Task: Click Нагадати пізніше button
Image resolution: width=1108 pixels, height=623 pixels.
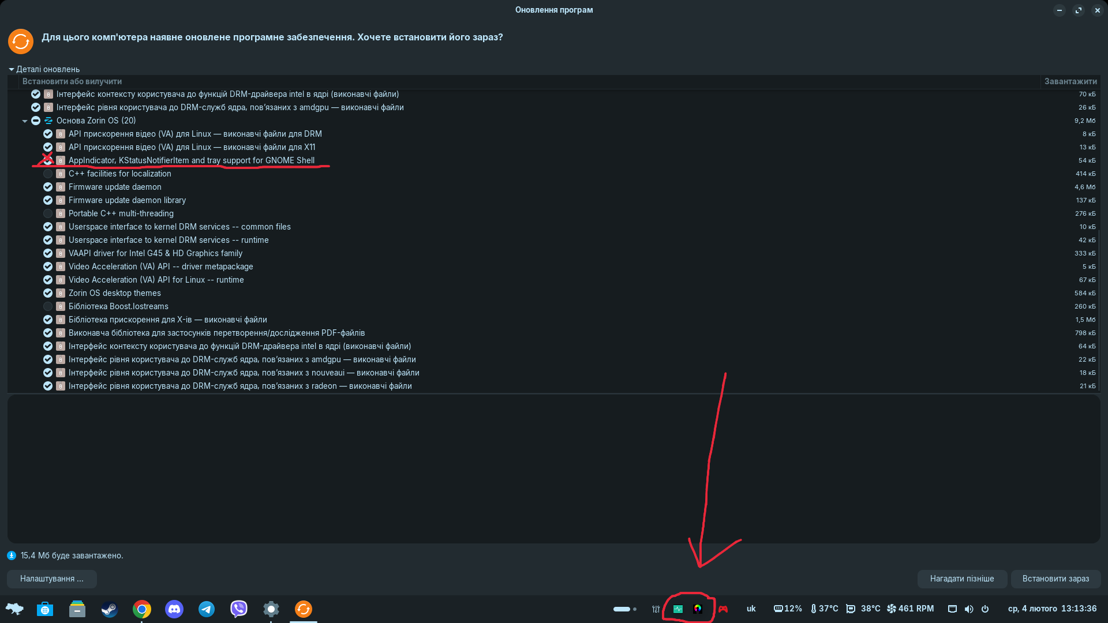Action: tap(962, 579)
